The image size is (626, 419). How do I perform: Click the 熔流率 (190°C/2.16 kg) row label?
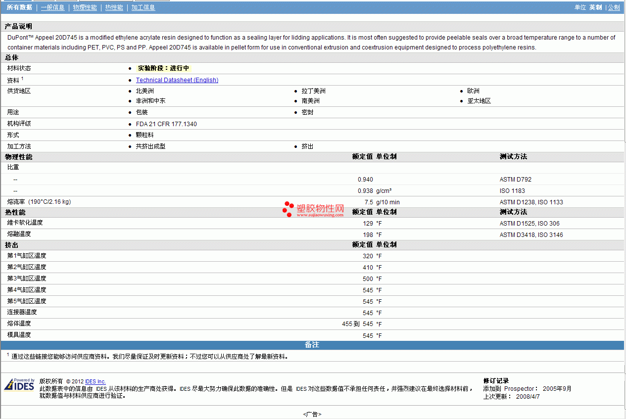pos(39,202)
